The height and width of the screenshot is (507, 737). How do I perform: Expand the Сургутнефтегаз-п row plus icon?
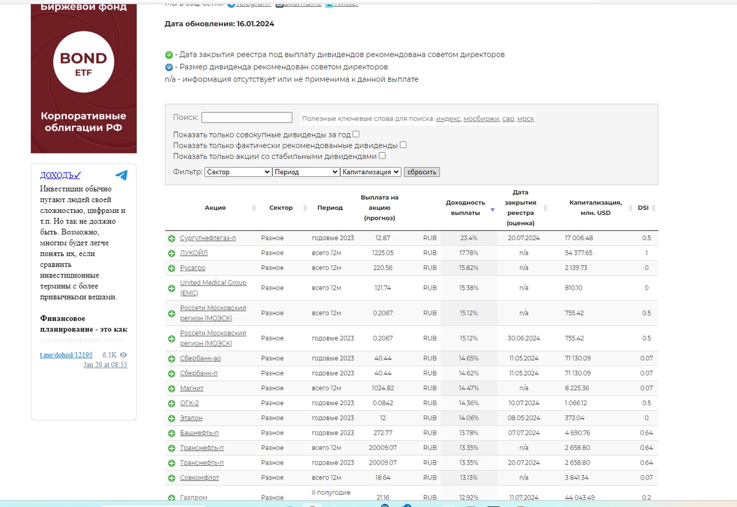pos(172,238)
